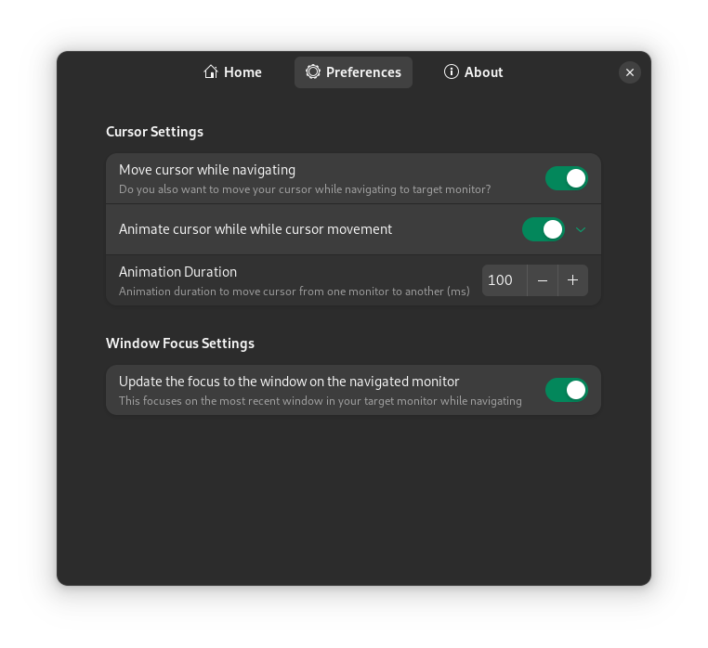
Task: Collapse the animate cursor row chevron
Action: point(581,229)
